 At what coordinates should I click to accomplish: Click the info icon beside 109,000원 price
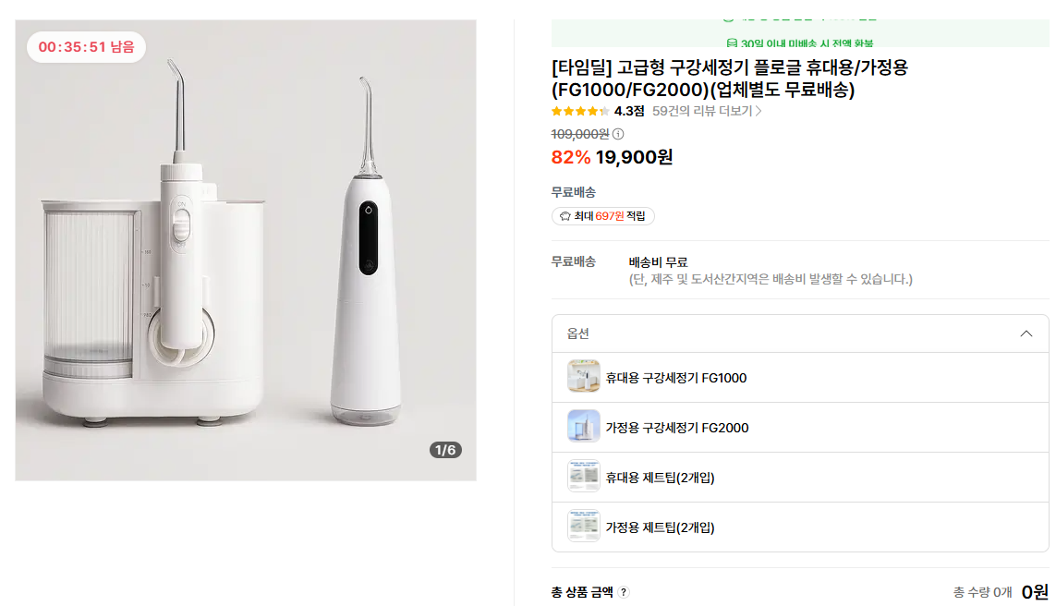click(x=618, y=134)
